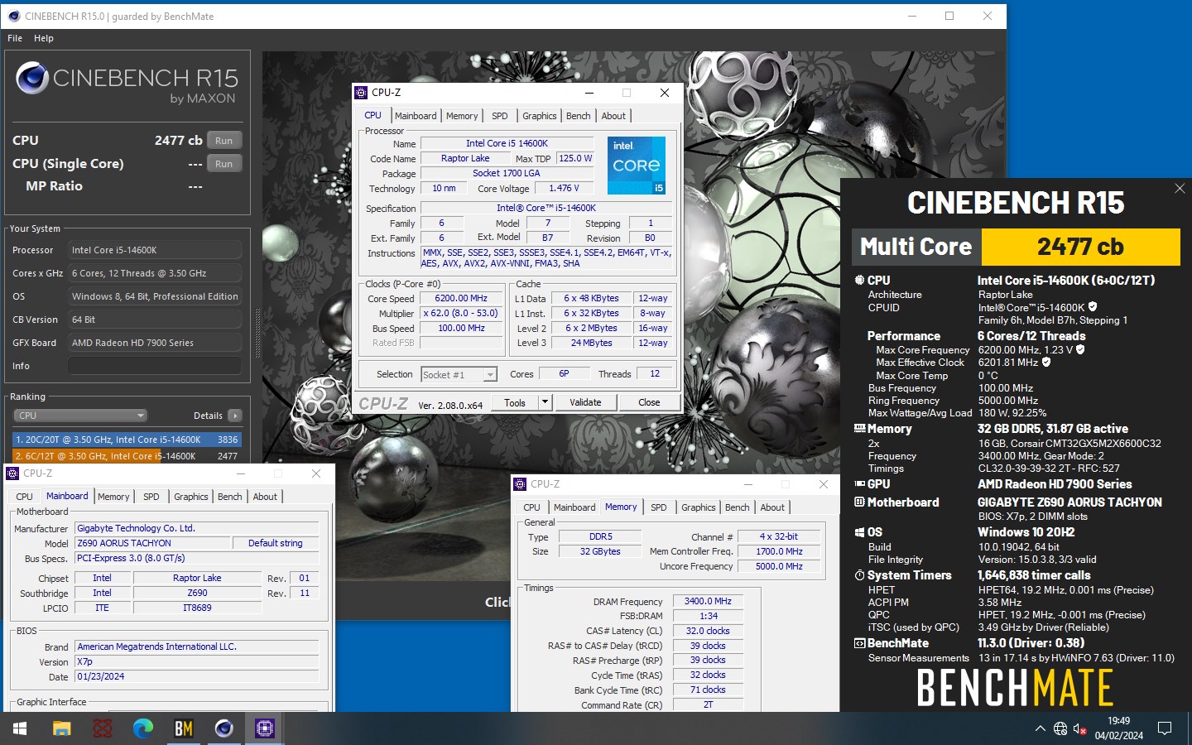Select ranking row 20C/20T score 3836
Image resolution: width=1192 pixels, height=745 pixels.
coord(127,440)
